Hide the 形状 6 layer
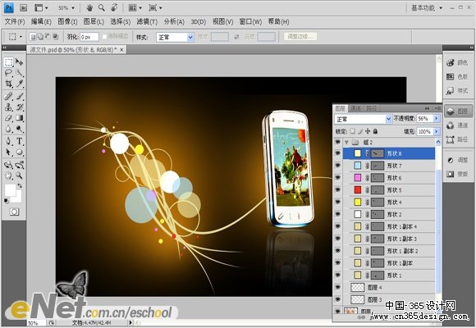The height and width of the screenshot is (328, 476). tap(337, 177)
